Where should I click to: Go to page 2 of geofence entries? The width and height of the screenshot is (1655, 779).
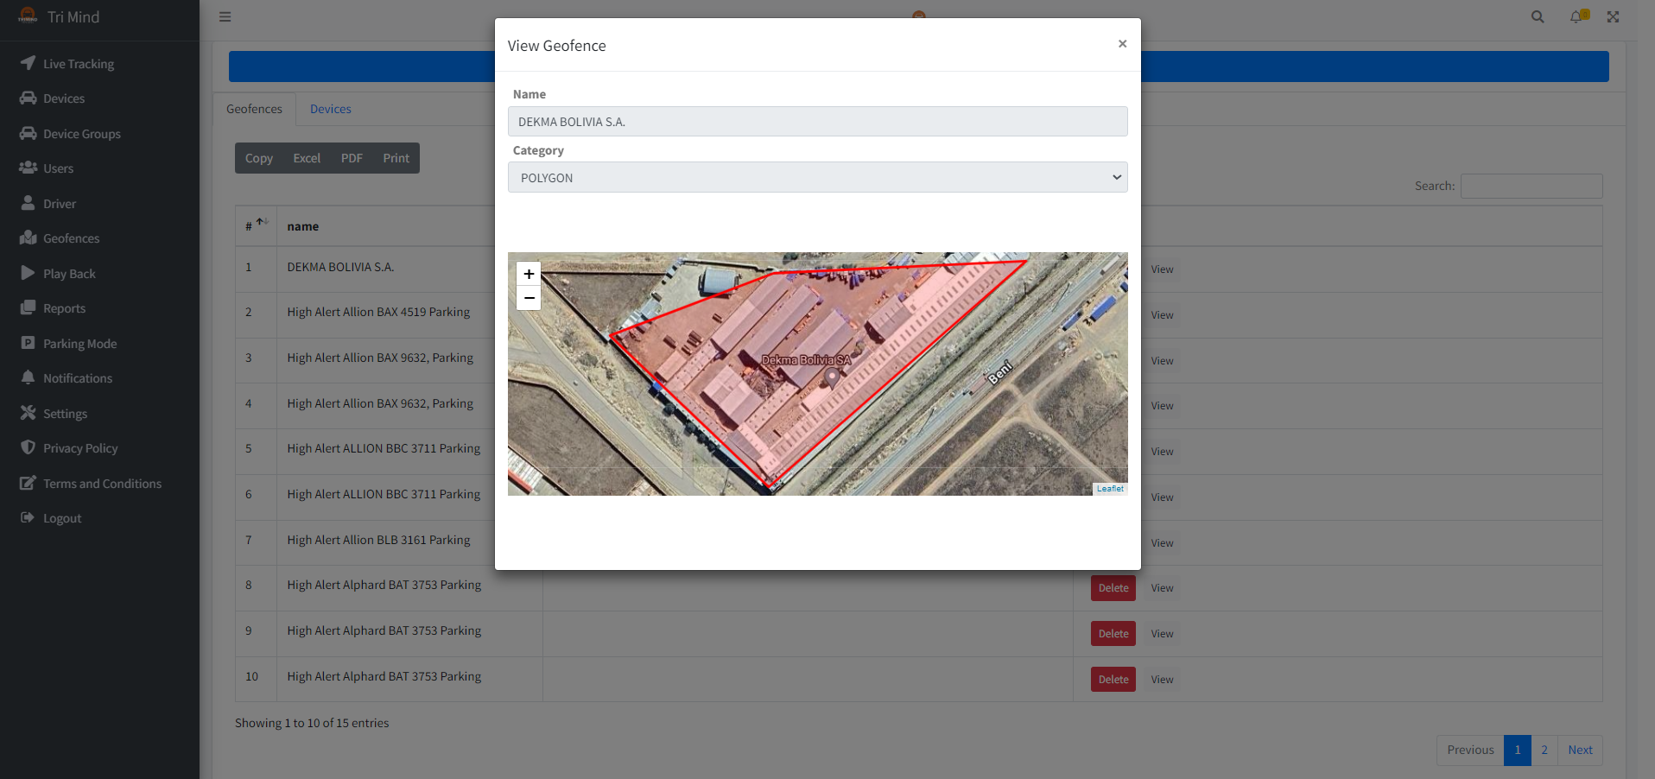1544,750
